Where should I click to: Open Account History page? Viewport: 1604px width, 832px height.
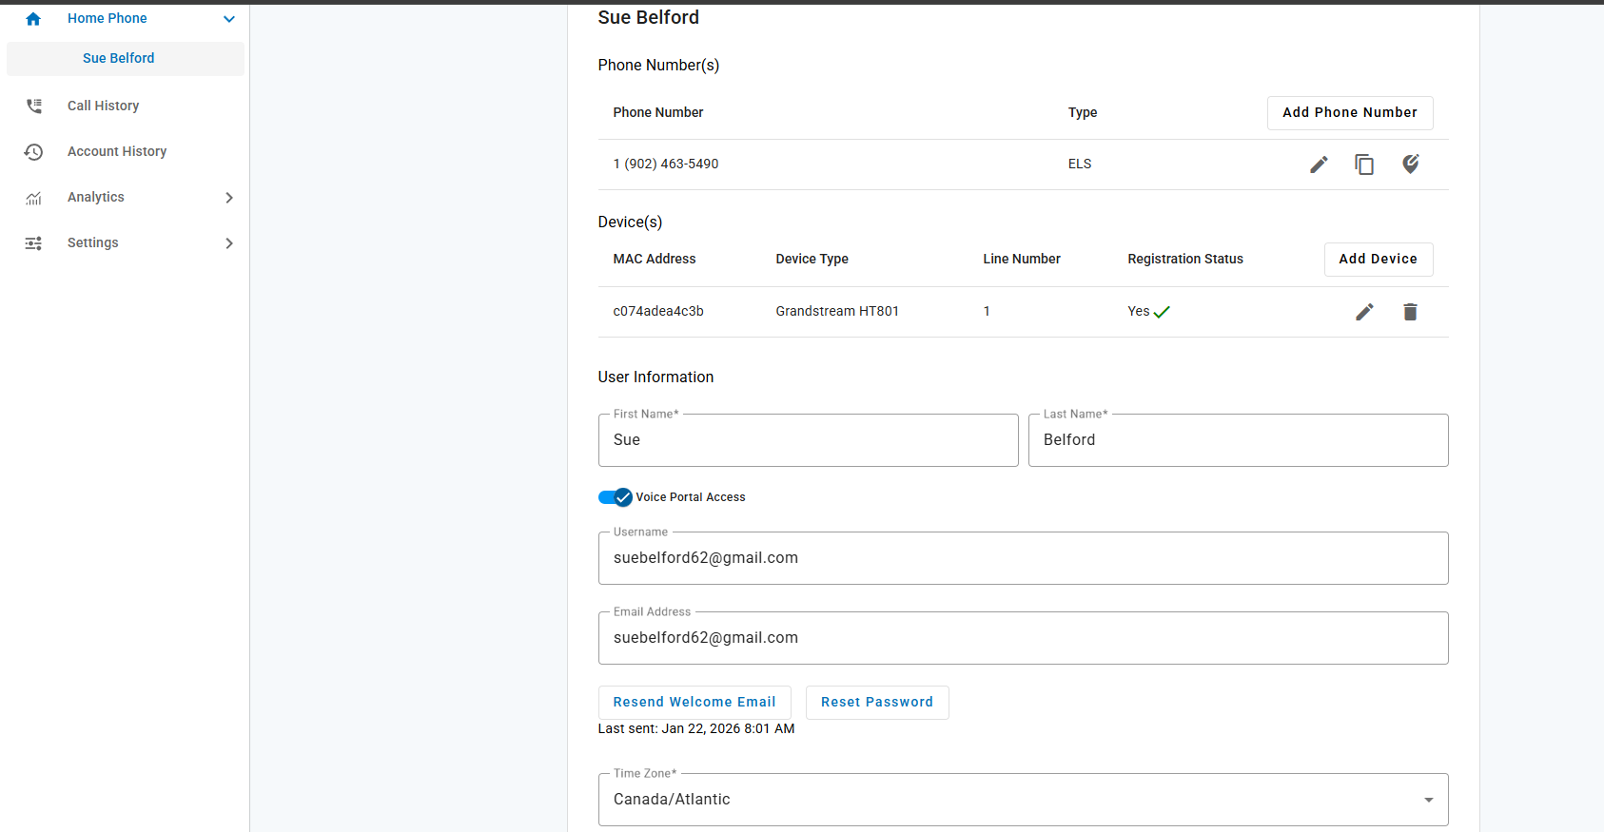(x=117, y=151)
